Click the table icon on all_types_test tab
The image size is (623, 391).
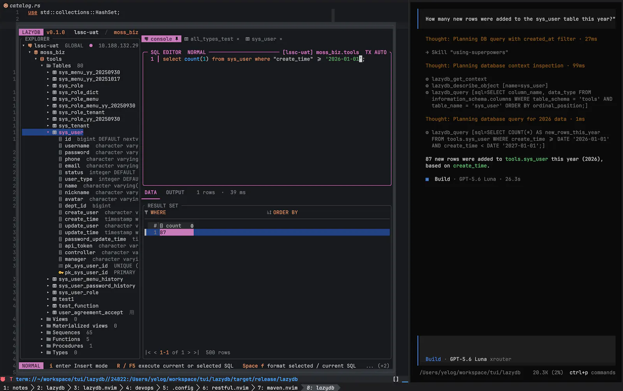pyautogui.click(x=186, y=39)
